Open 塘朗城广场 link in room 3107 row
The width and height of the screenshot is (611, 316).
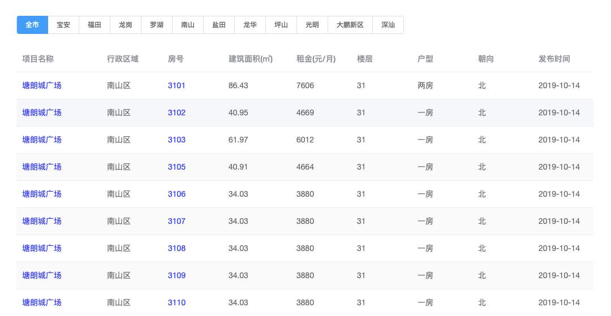[42, 222]
